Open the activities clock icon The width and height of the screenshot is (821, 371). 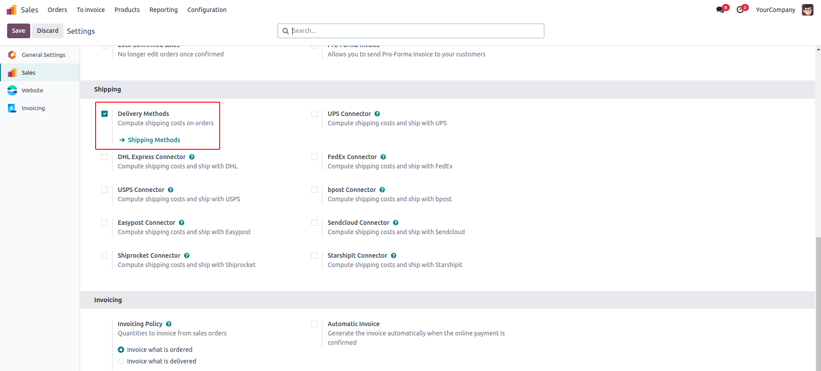point(740,10)
